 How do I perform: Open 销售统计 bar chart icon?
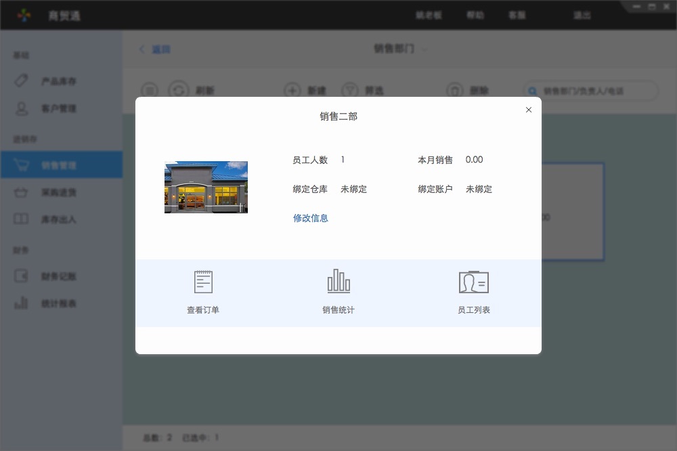[x=338, y=280]
